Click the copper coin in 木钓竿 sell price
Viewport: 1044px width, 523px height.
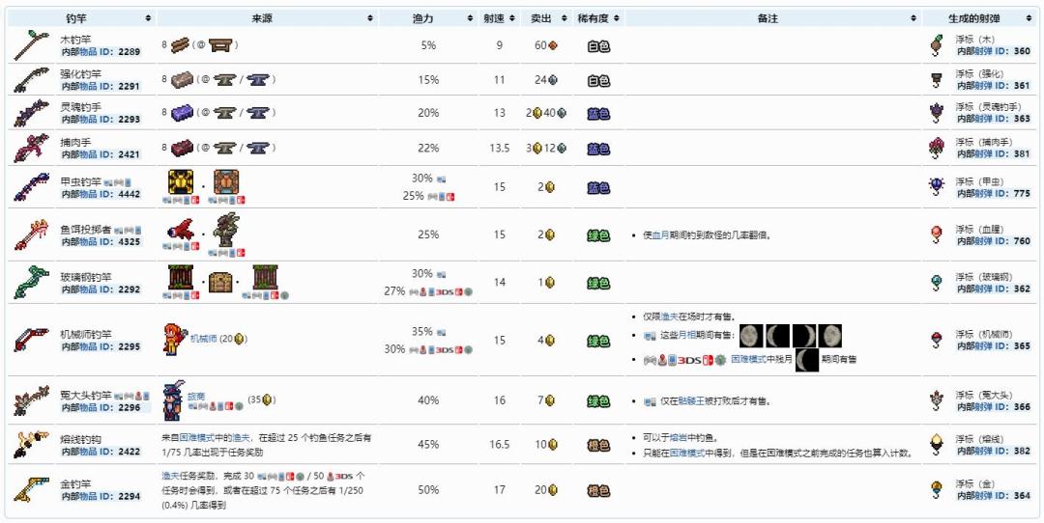552,46
